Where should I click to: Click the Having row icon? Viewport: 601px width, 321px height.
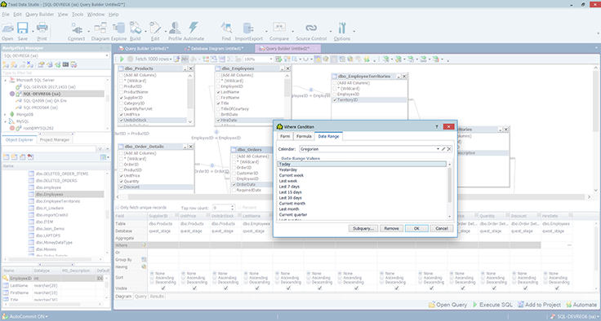point(144,266)
